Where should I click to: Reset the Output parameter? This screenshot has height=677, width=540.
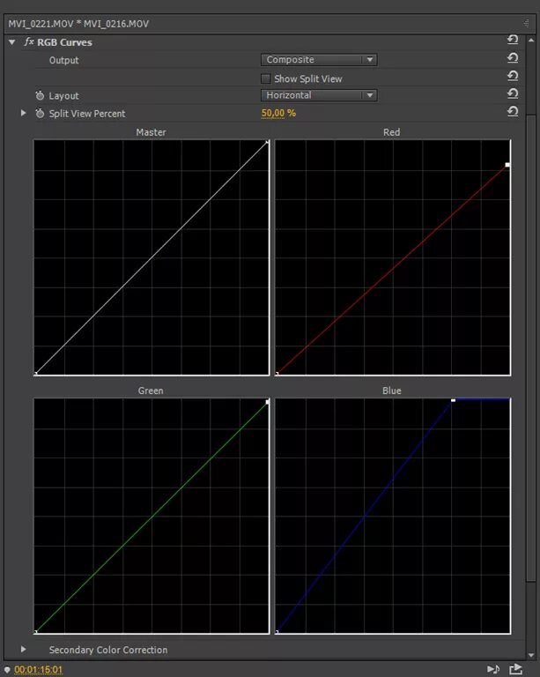(513, 58)
